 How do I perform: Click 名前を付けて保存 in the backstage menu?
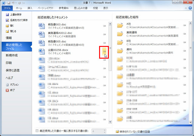17,20
